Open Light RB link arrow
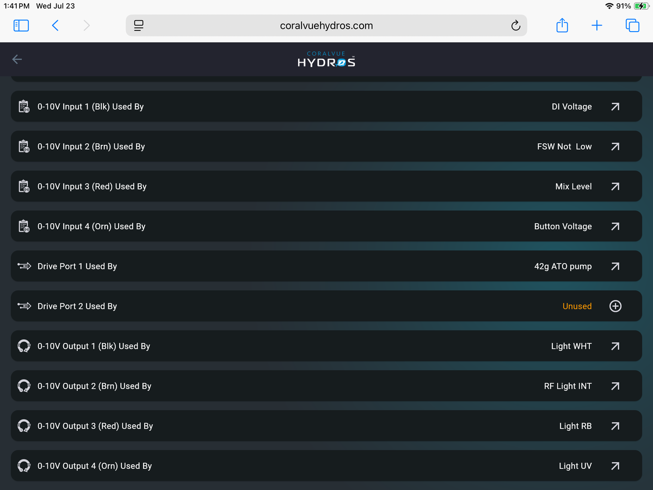 click(615, 426)
